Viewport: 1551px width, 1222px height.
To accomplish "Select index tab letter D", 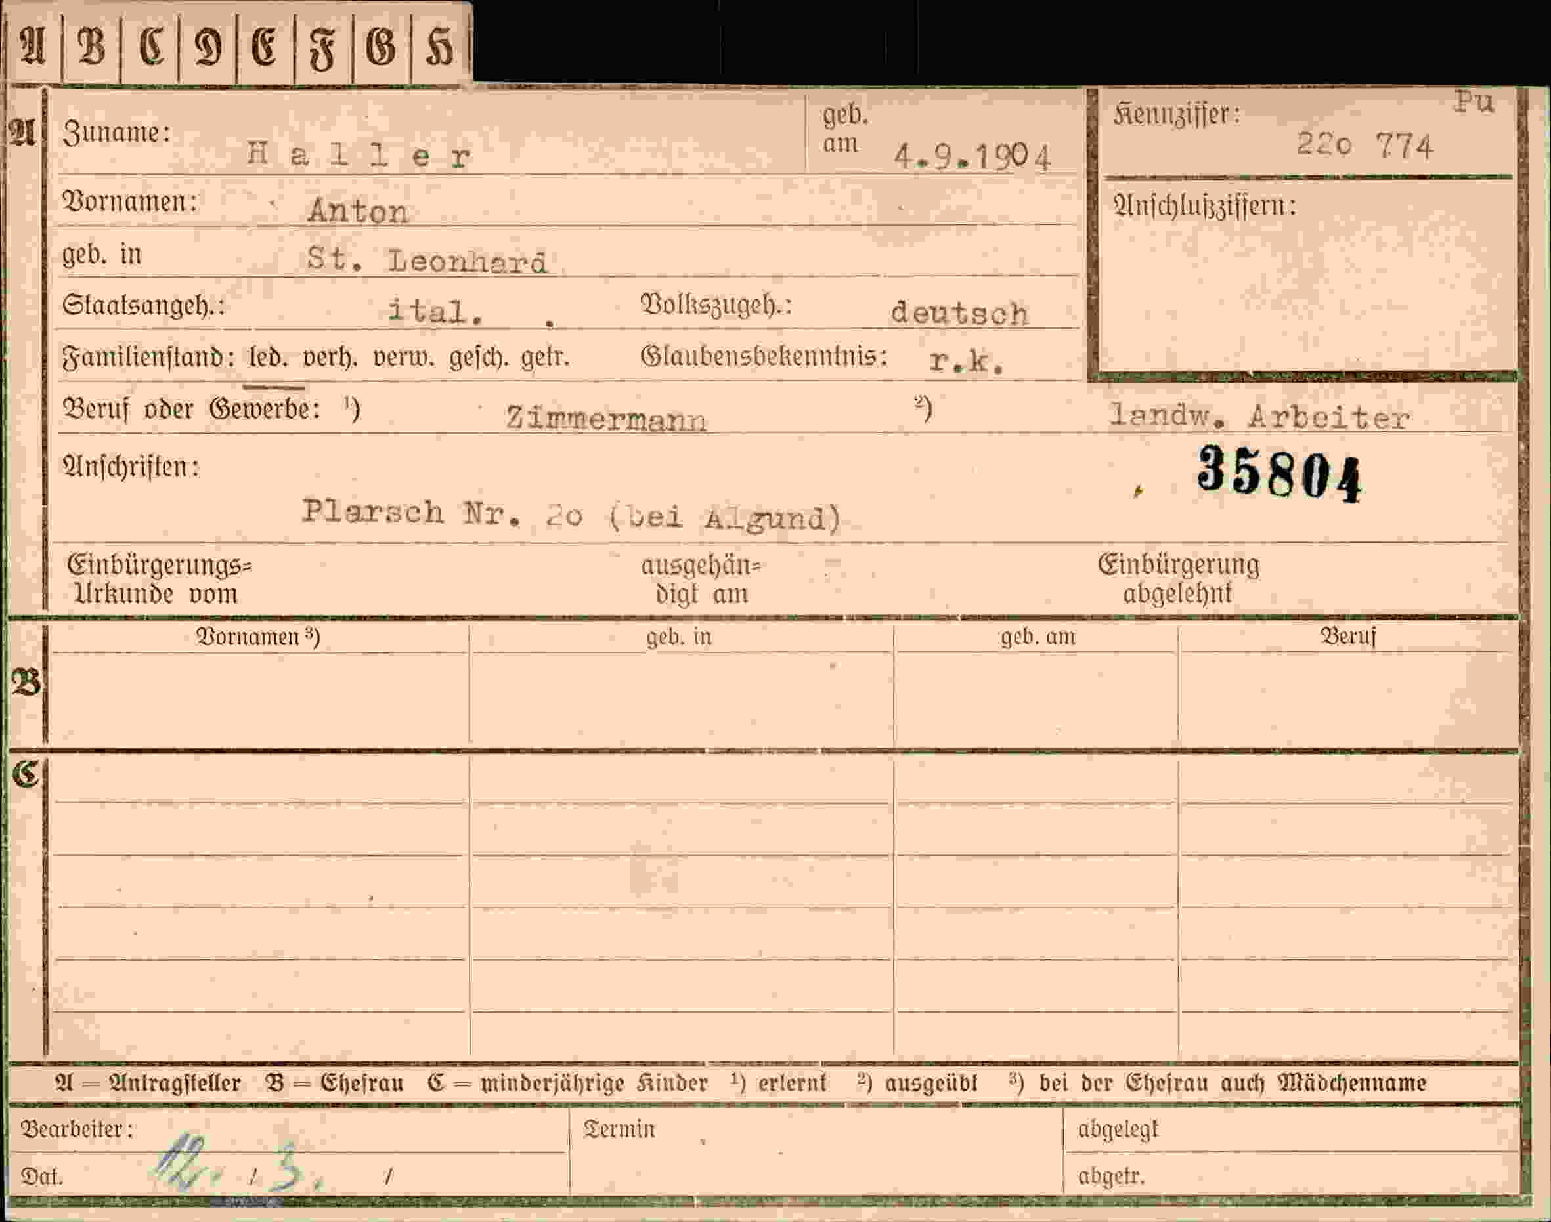I will 208,47.
